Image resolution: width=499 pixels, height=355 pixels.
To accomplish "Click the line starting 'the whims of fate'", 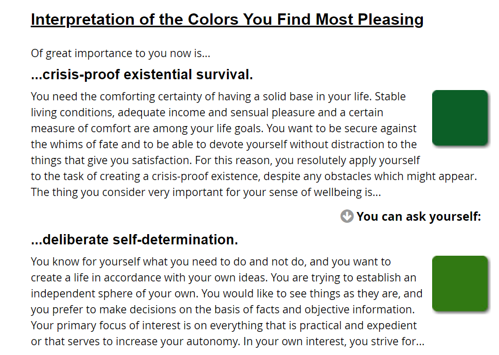I will pos(224,144).
